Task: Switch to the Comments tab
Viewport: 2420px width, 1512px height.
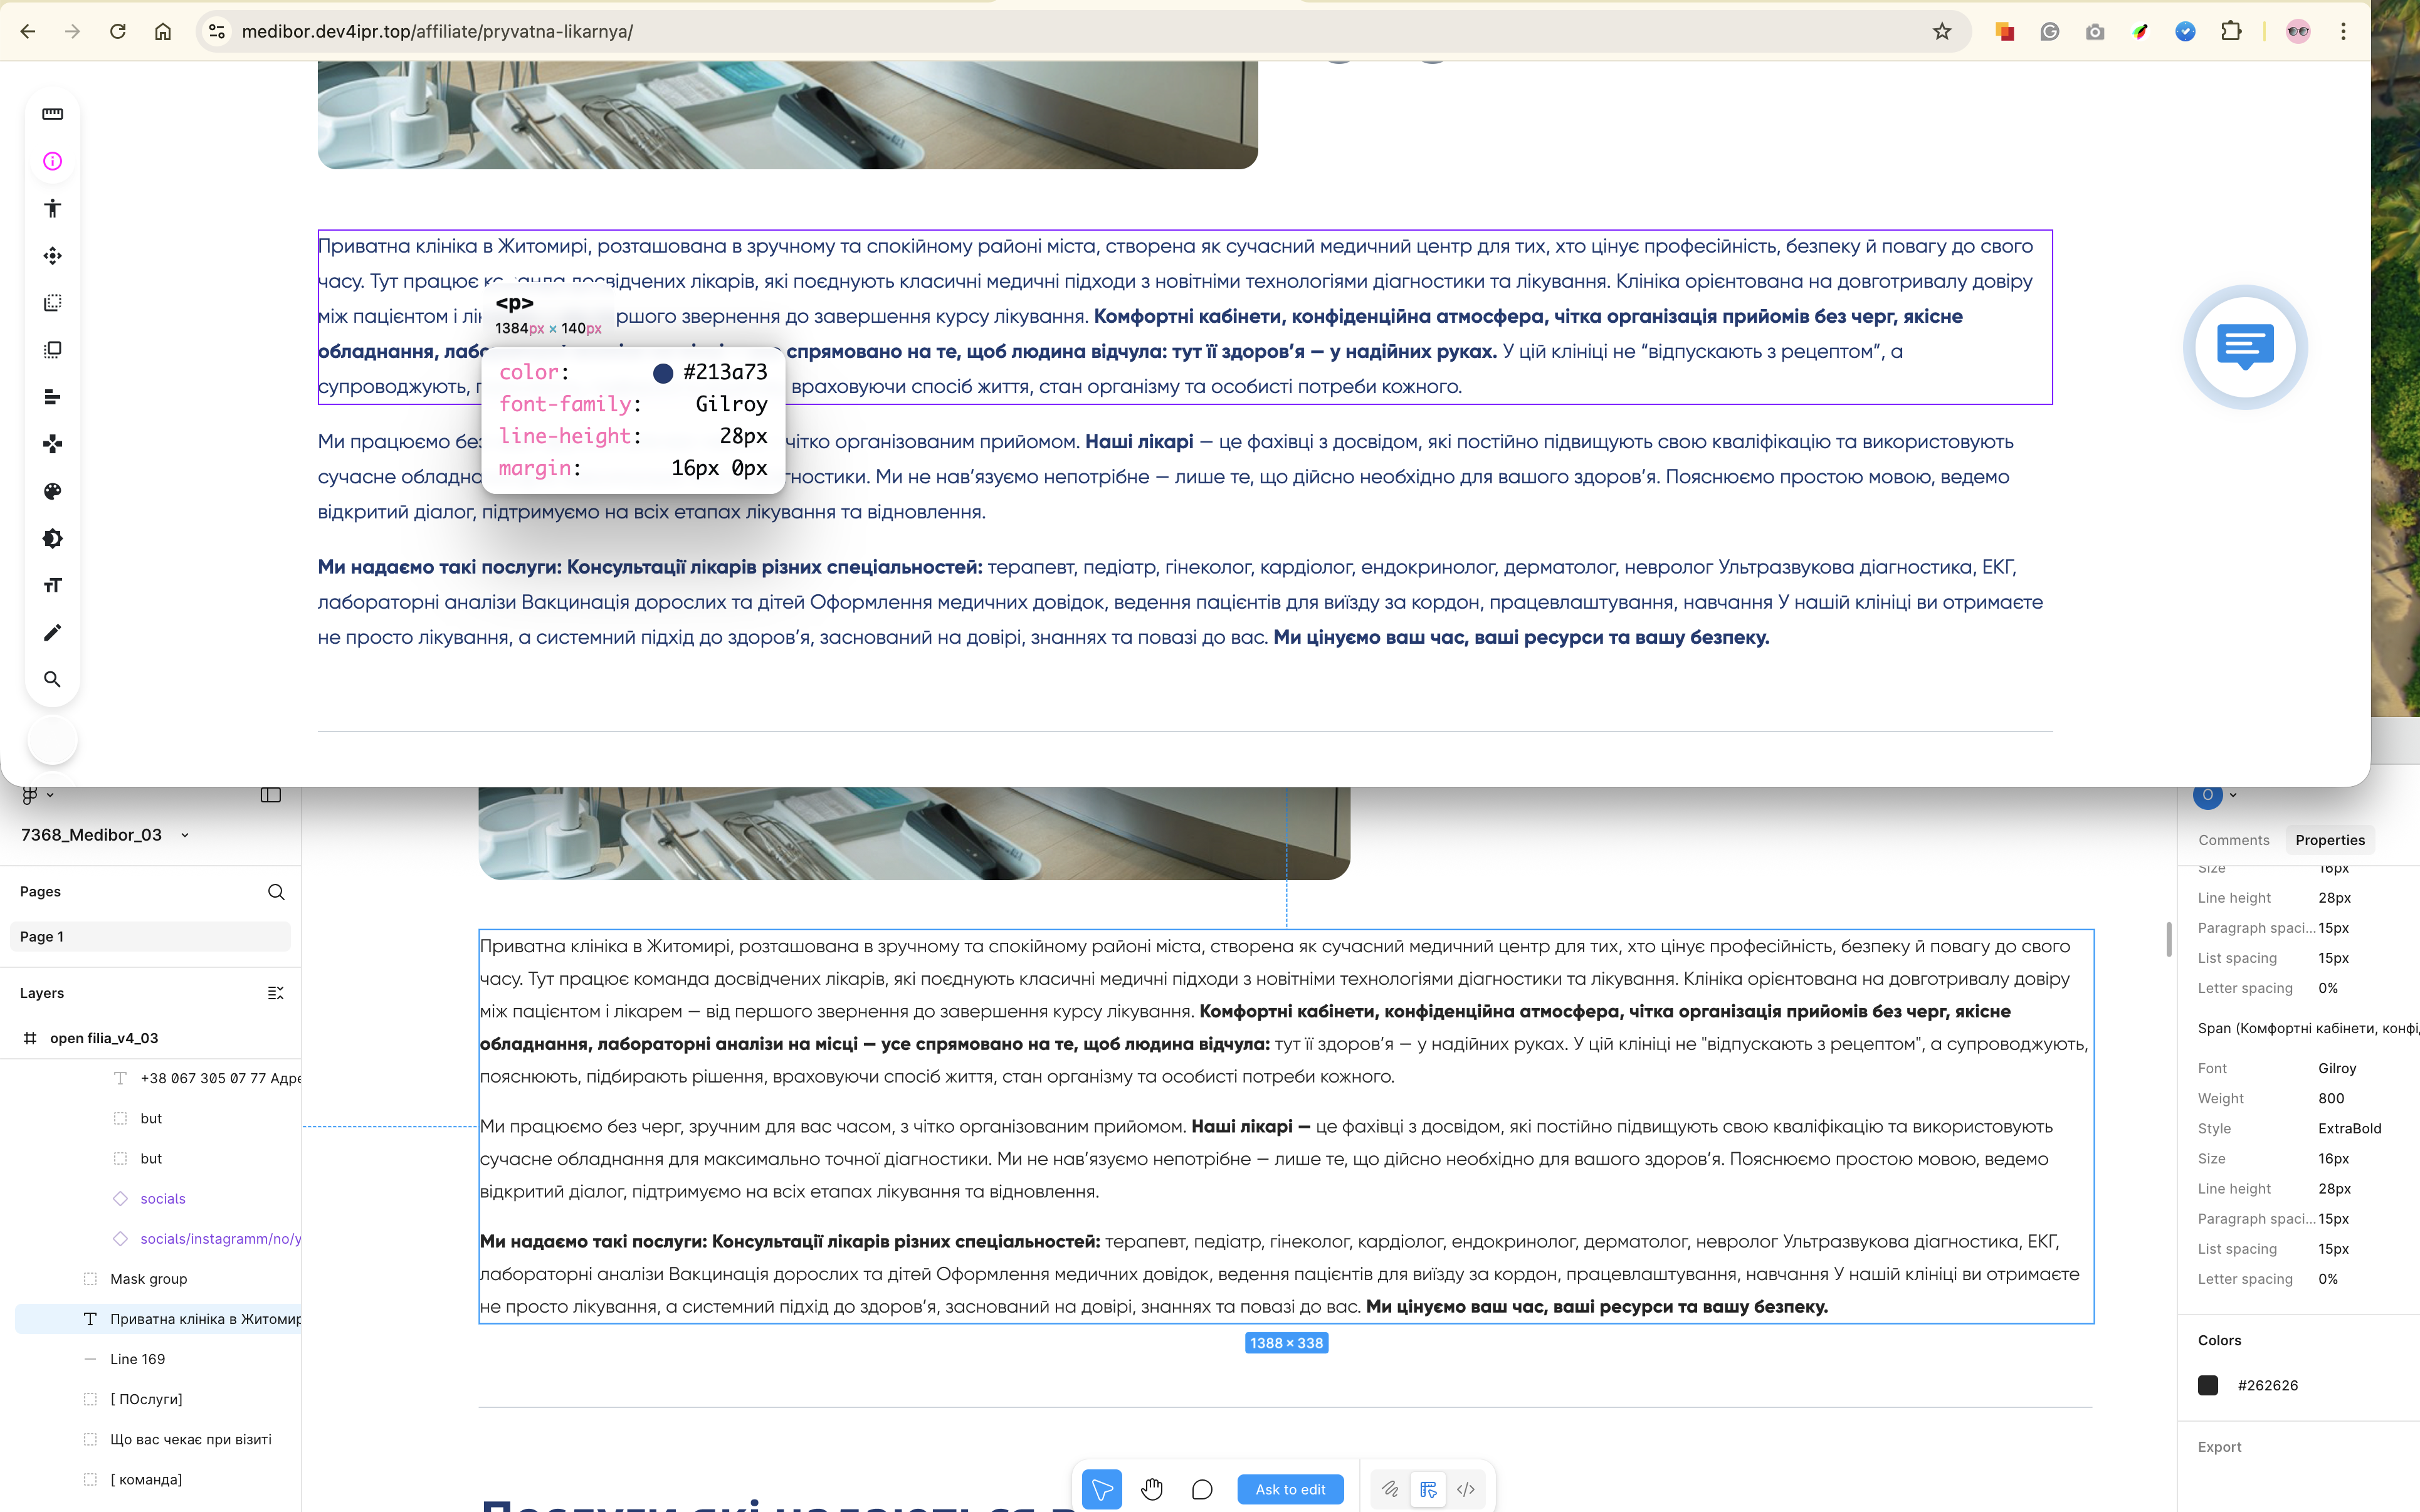Action: [2233, 840]
